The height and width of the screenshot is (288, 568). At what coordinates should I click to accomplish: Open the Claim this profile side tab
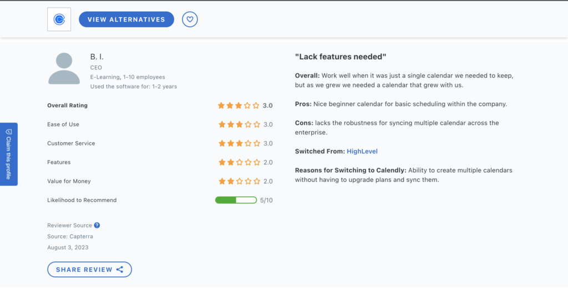point(8,154)
